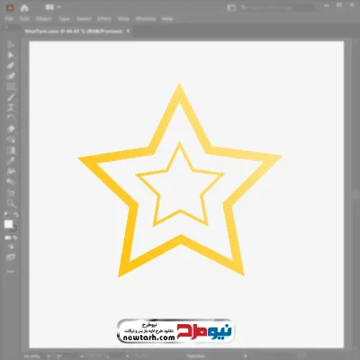The image size is (360, 360).
Task: Click the Home icon in the top bar
Action: 24,8
